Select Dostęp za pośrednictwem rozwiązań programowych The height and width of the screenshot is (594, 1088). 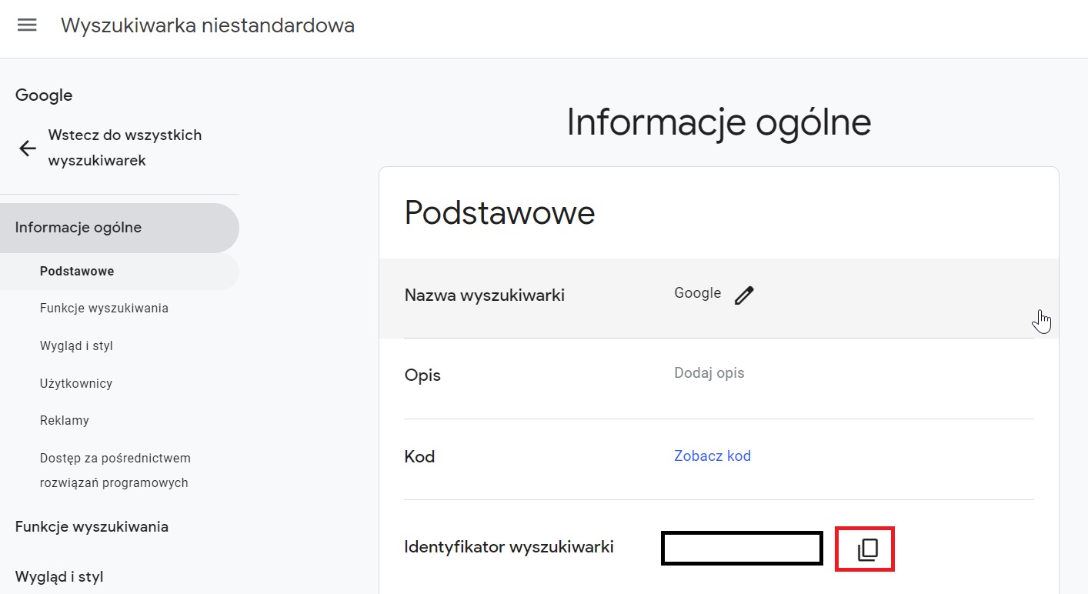click(115, 469)
